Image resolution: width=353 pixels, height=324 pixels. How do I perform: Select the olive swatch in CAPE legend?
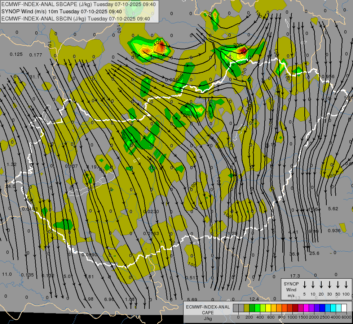tap(247, 308)
